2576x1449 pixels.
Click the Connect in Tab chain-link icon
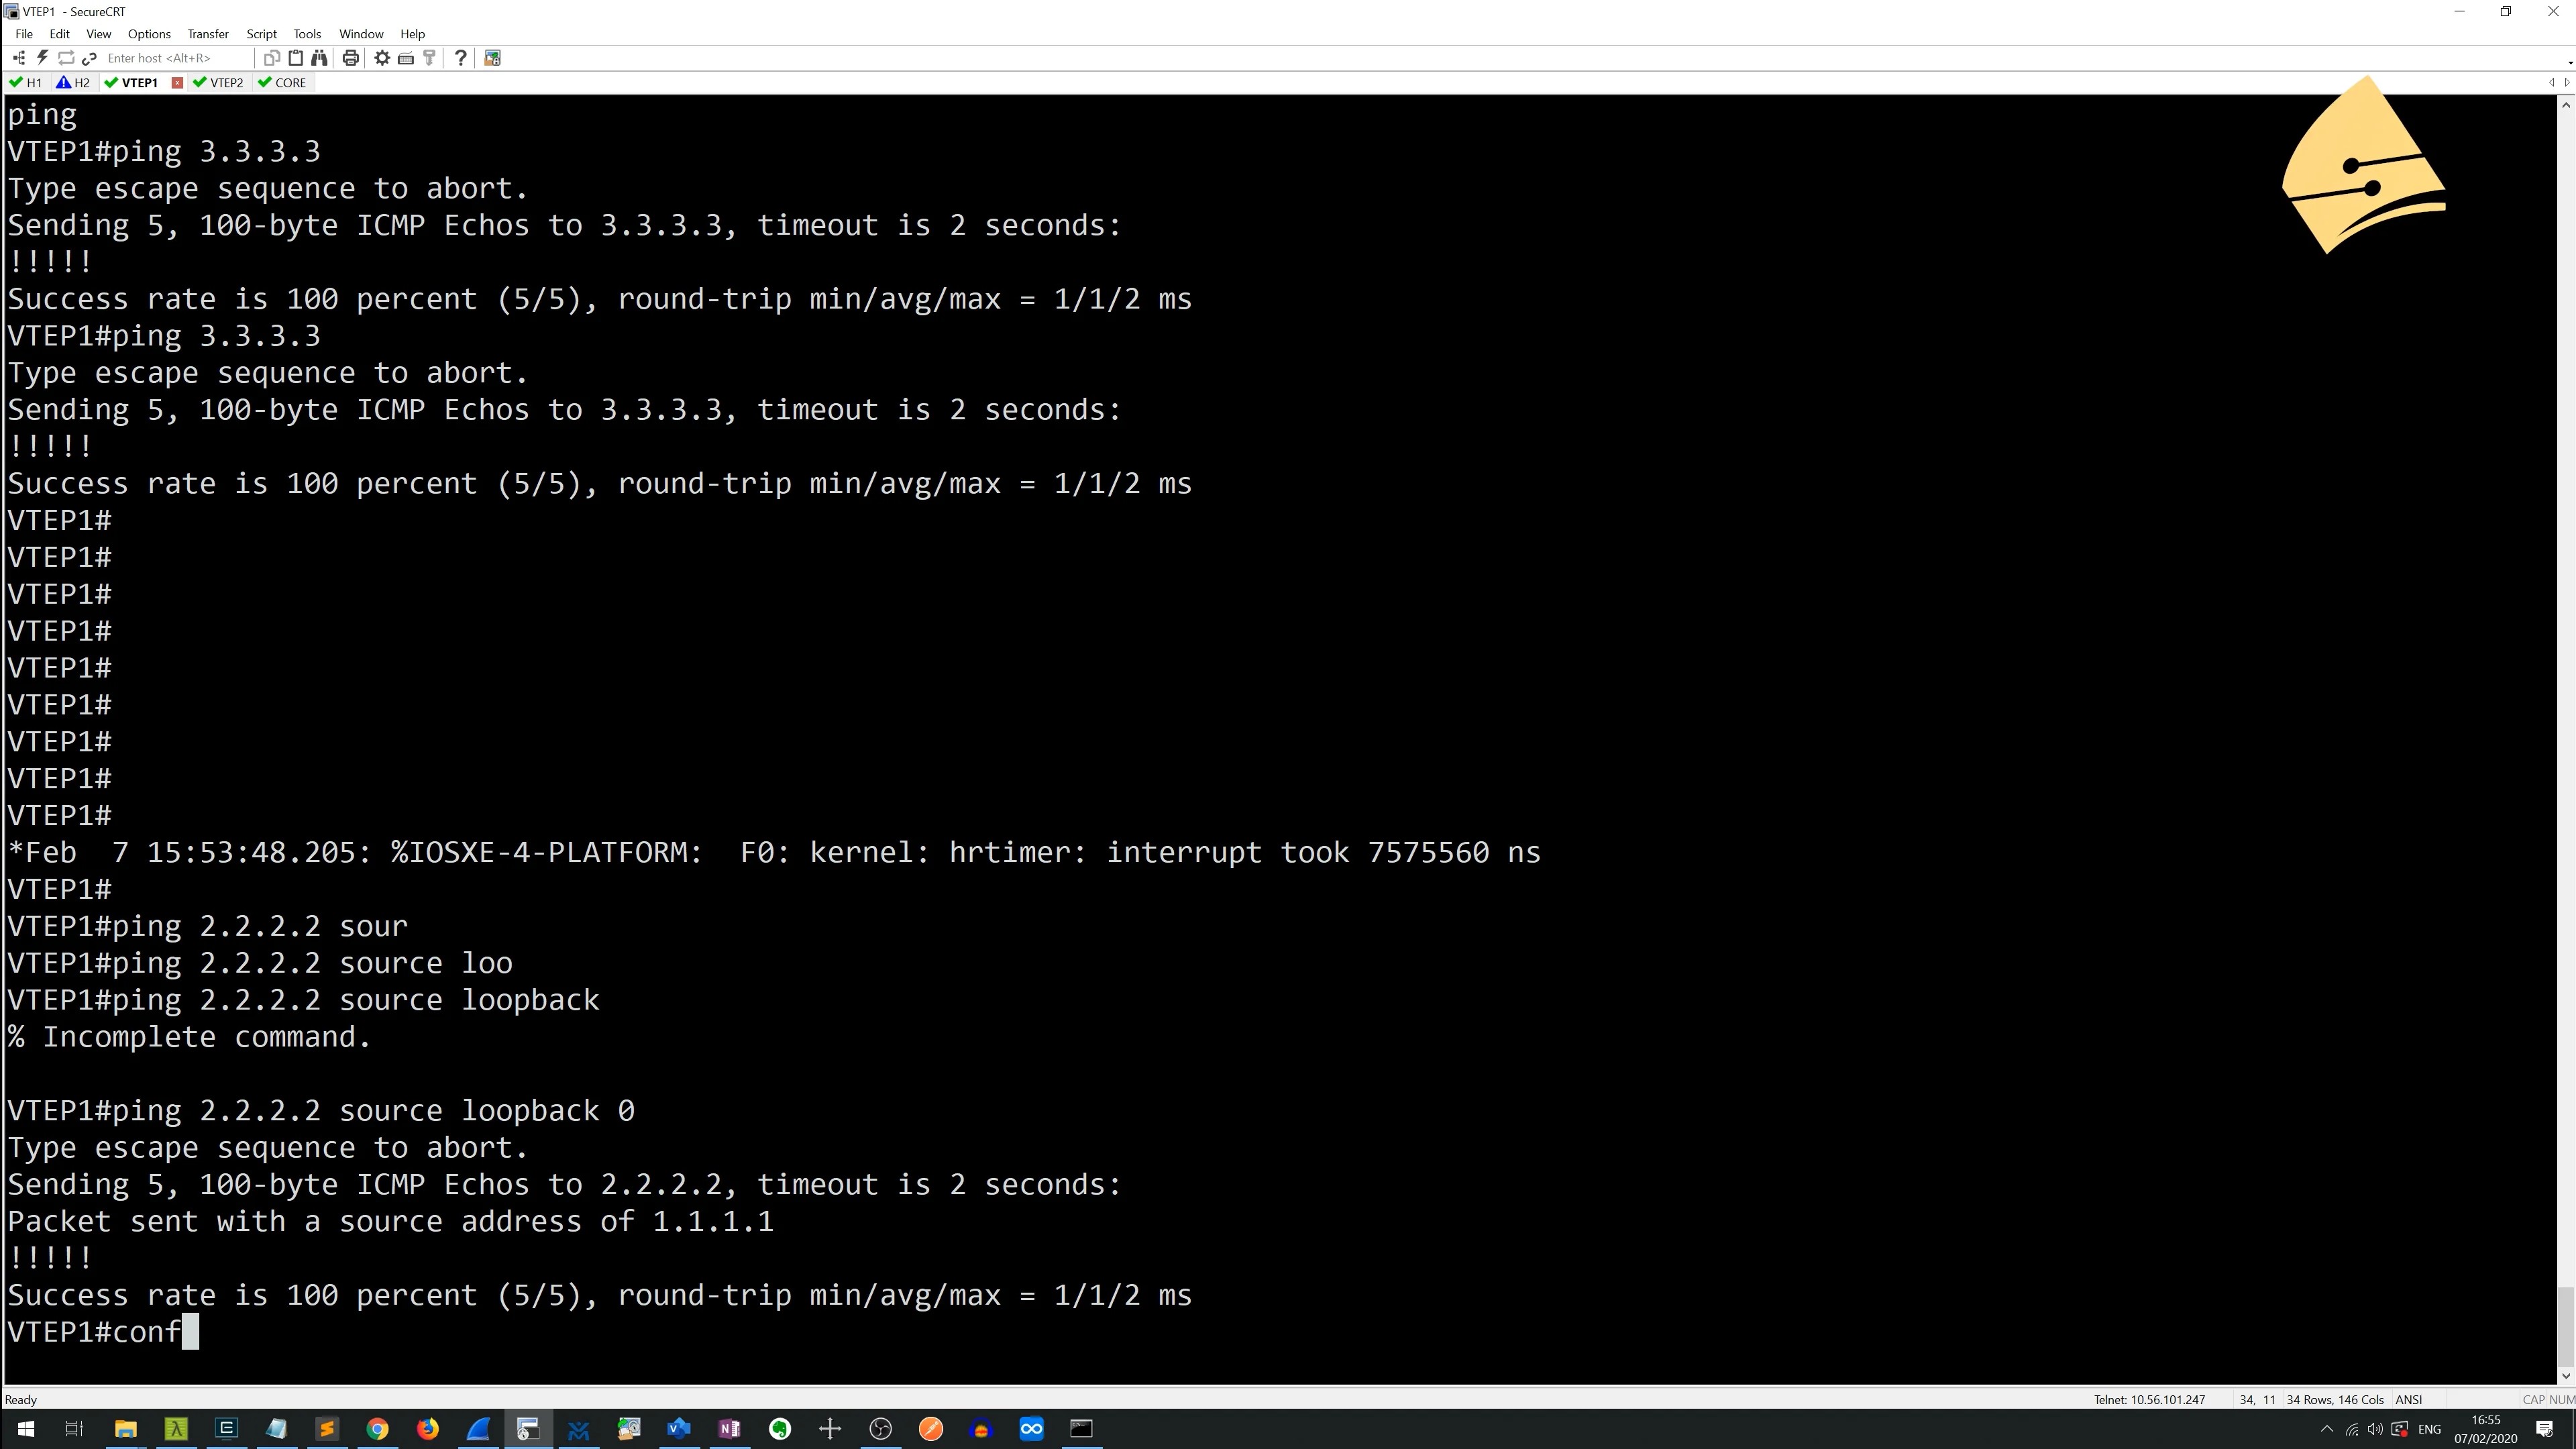click(x=90, y=58)
